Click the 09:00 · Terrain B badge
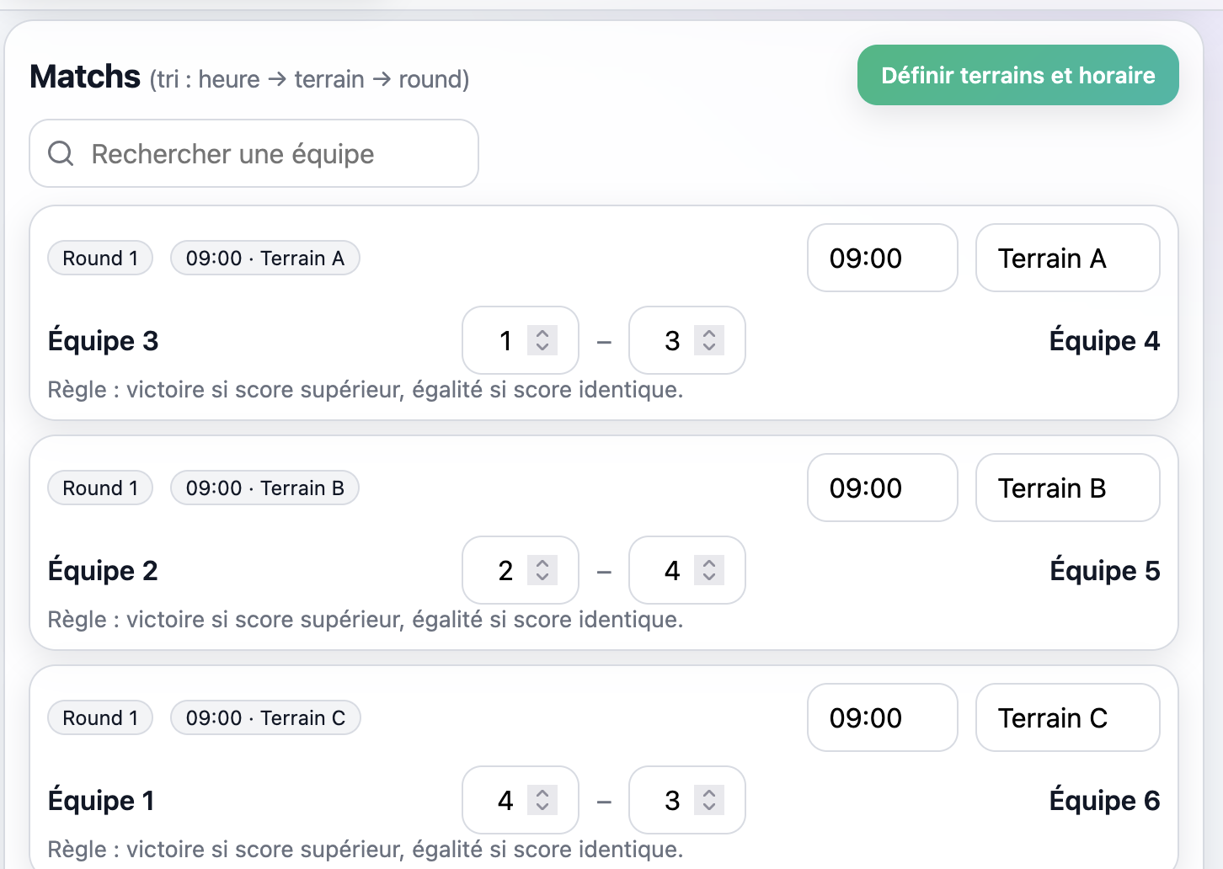Image resolution: width=1223 pixels, height=869 pixels. [264, 488]
